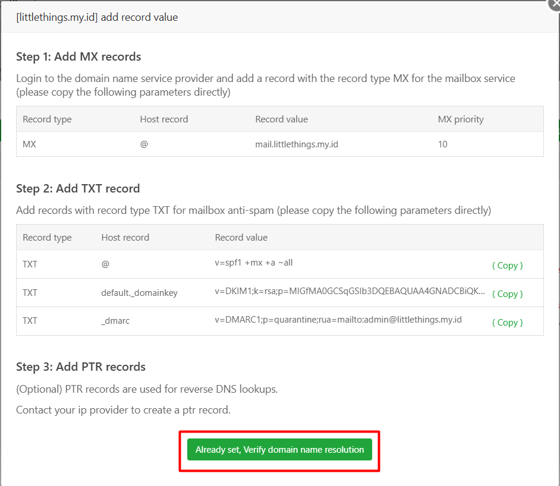Copy the DMARC TXT record value
560x486 pixels.
pyautogui.click(x=506, y=322)
